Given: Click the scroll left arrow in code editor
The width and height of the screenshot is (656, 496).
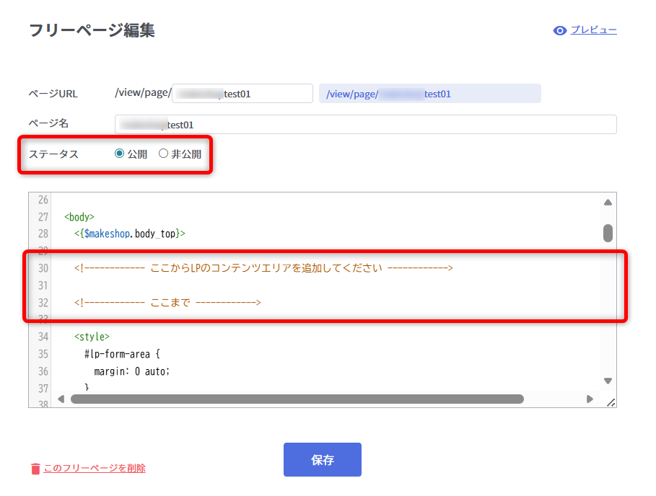Looking at the screenshot, I should click(x=61, y=399).
